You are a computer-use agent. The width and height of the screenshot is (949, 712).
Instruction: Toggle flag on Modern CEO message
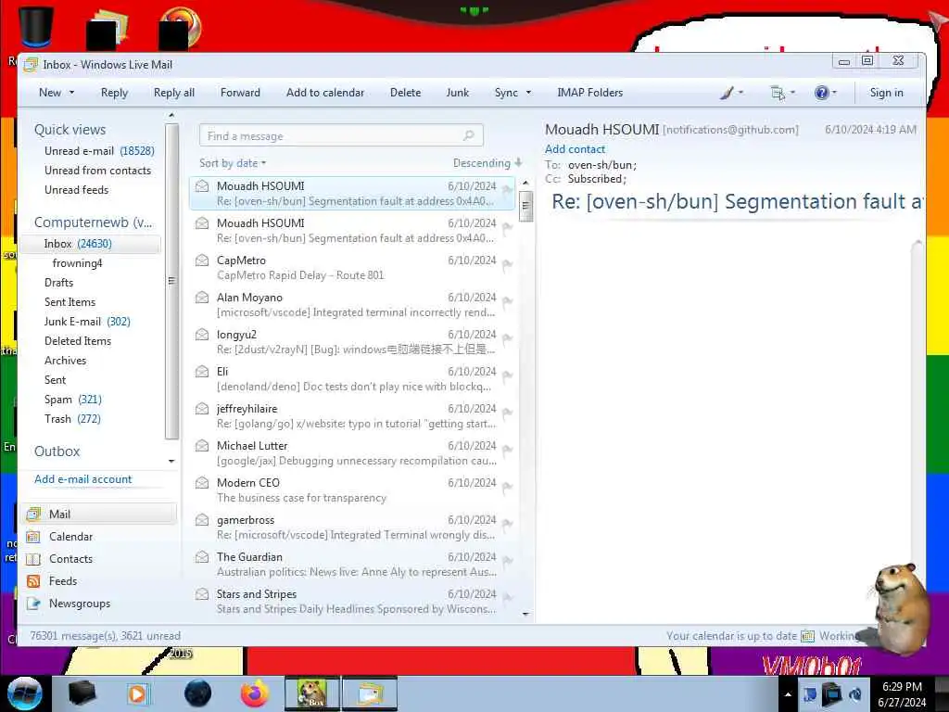coord(507,487)
